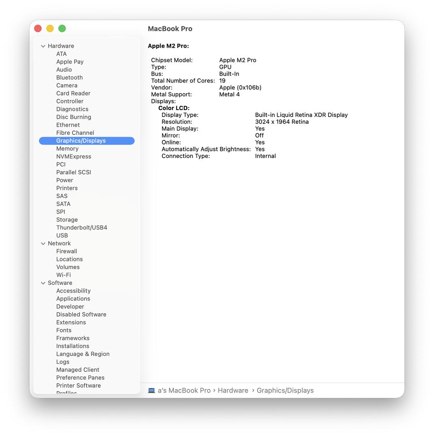Select Applications under Software
The height and width of the screenshot is (437, 434).
click(x=73, y=299)
